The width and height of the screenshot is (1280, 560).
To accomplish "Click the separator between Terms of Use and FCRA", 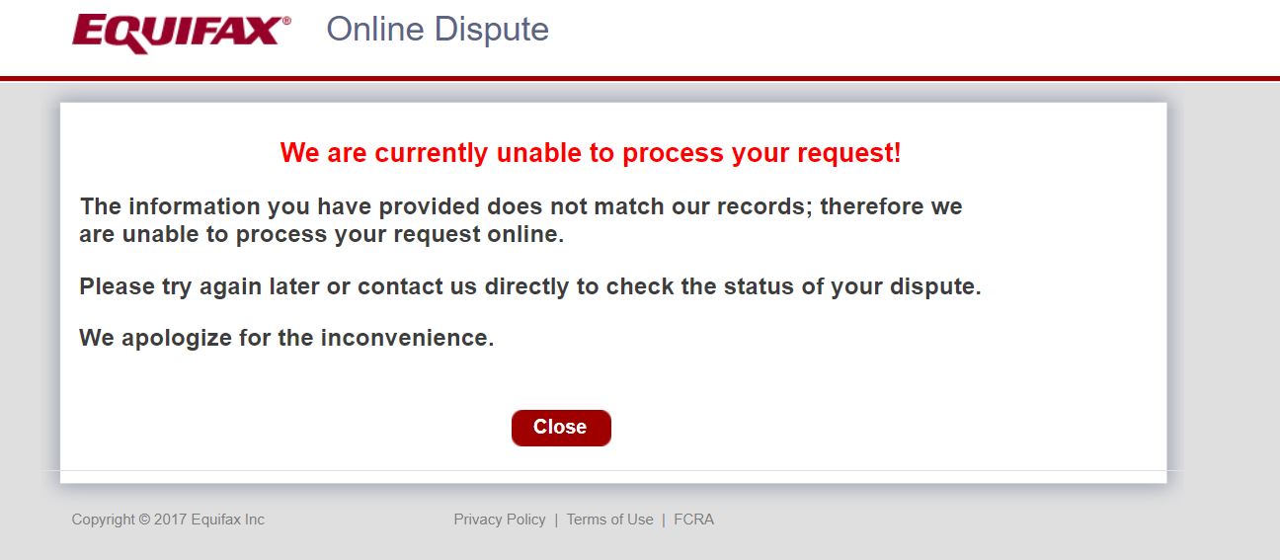I will point(664,520).
